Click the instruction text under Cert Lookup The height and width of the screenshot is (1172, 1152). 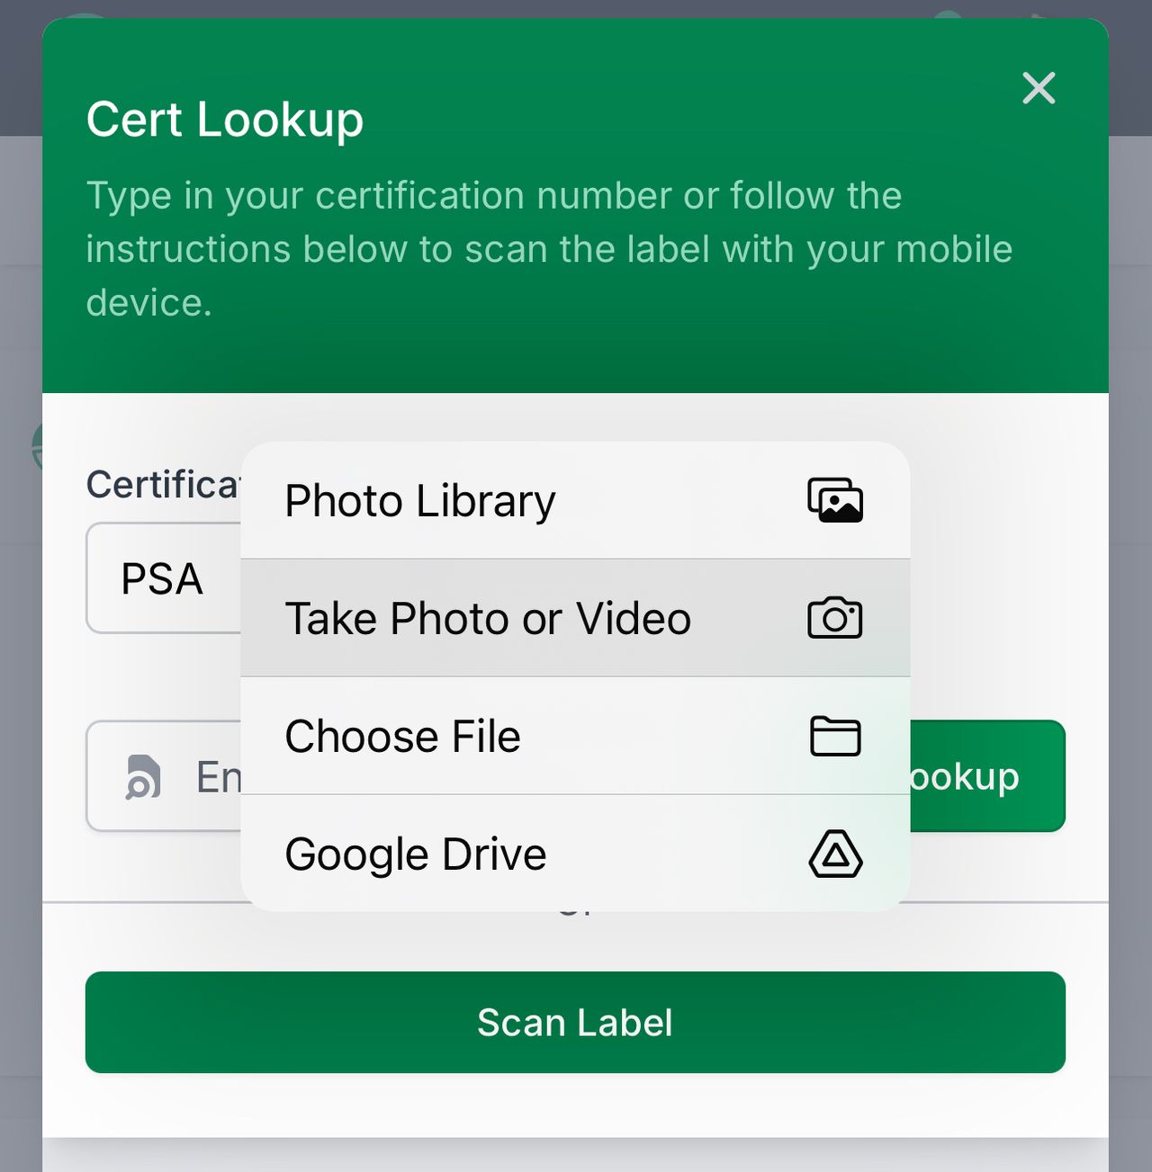(x=549, y=249)
